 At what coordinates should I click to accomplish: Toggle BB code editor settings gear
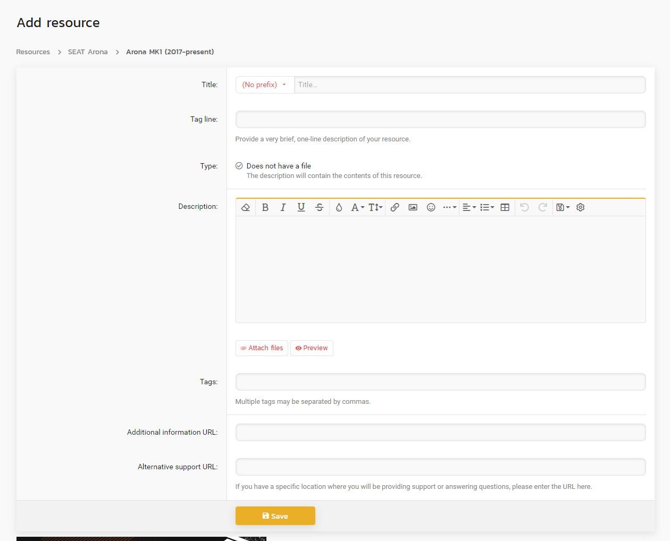click(580, 207)
